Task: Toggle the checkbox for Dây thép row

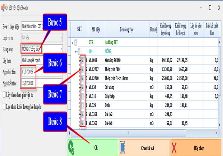Action: pos(83,96)
